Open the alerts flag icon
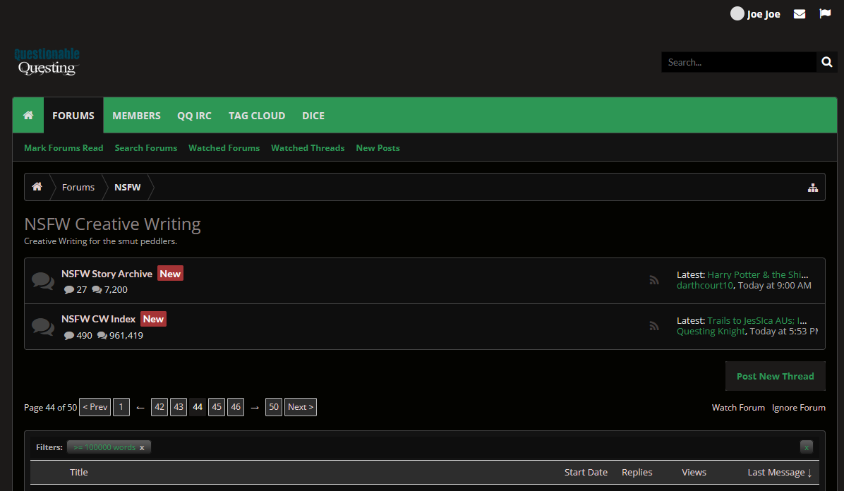Screen dimensions: 844x491 tap(825, 14)
